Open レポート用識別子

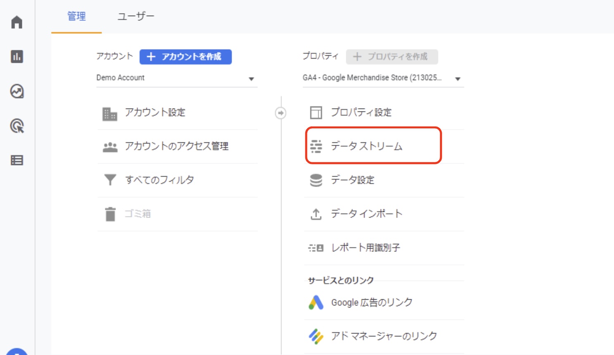(384, 248)
